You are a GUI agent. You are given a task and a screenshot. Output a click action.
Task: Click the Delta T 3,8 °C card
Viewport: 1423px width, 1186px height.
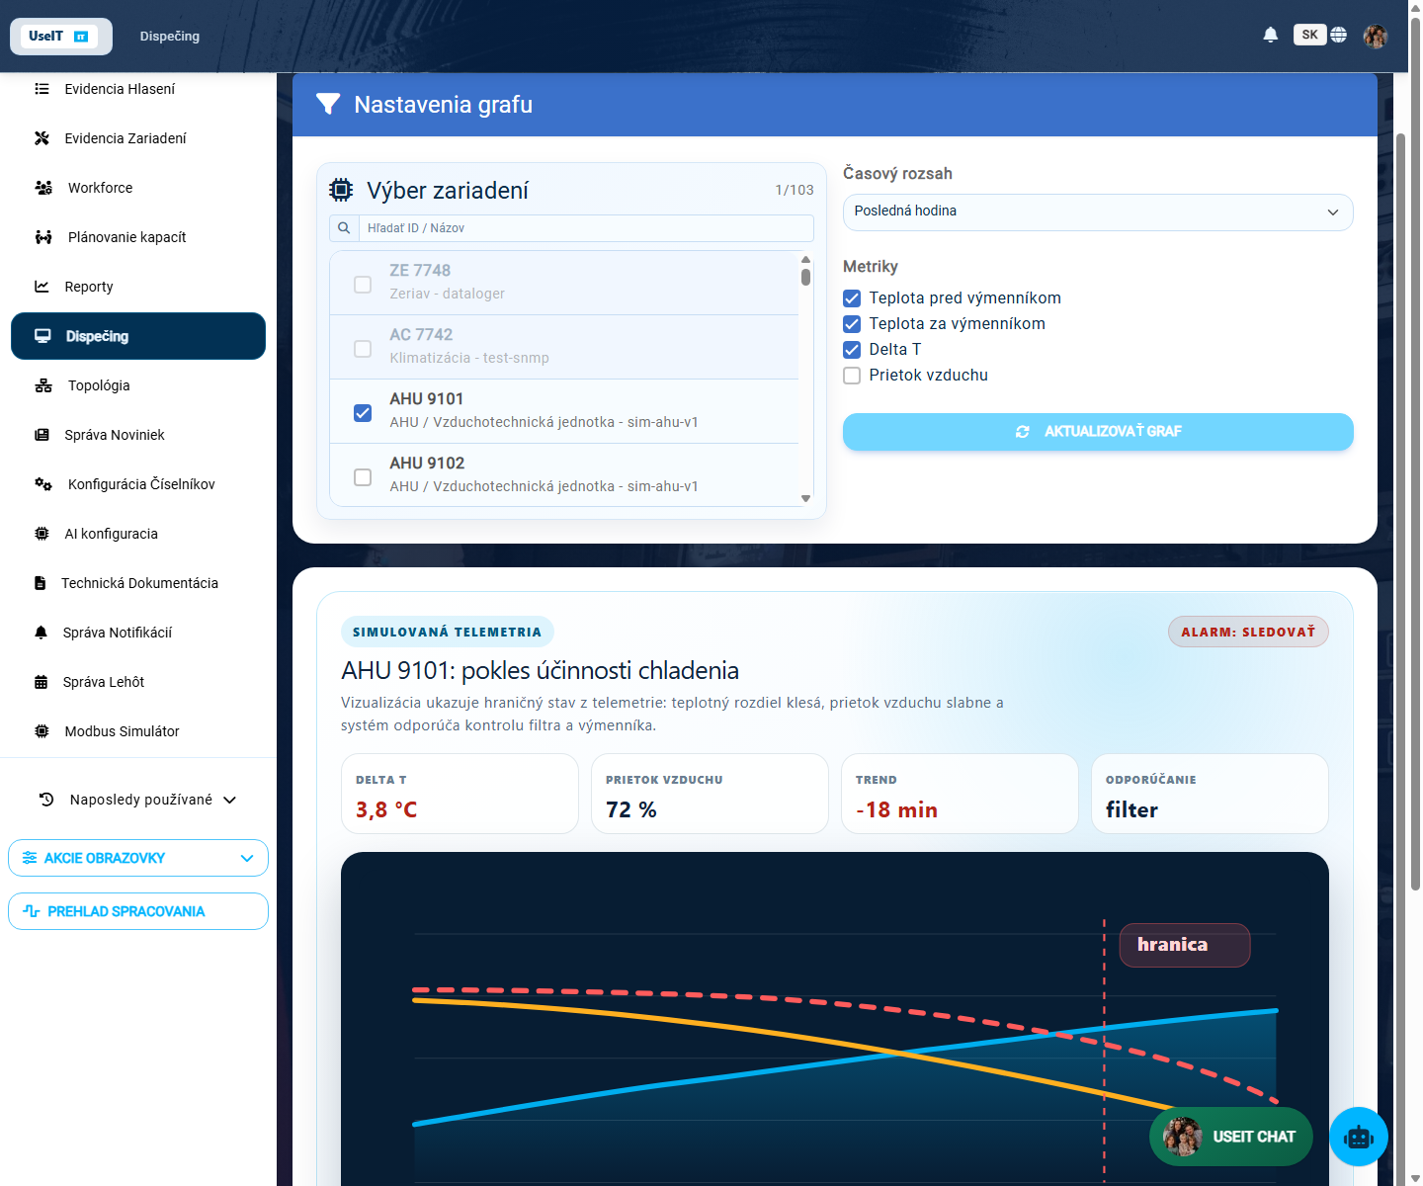point(460,794)
